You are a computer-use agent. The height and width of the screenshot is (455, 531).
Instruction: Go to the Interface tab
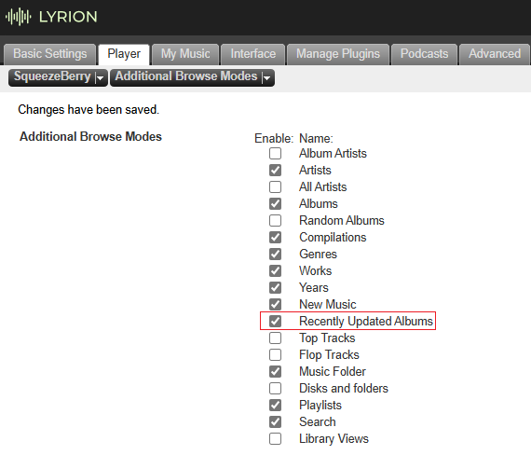click(x=253, y=54)
